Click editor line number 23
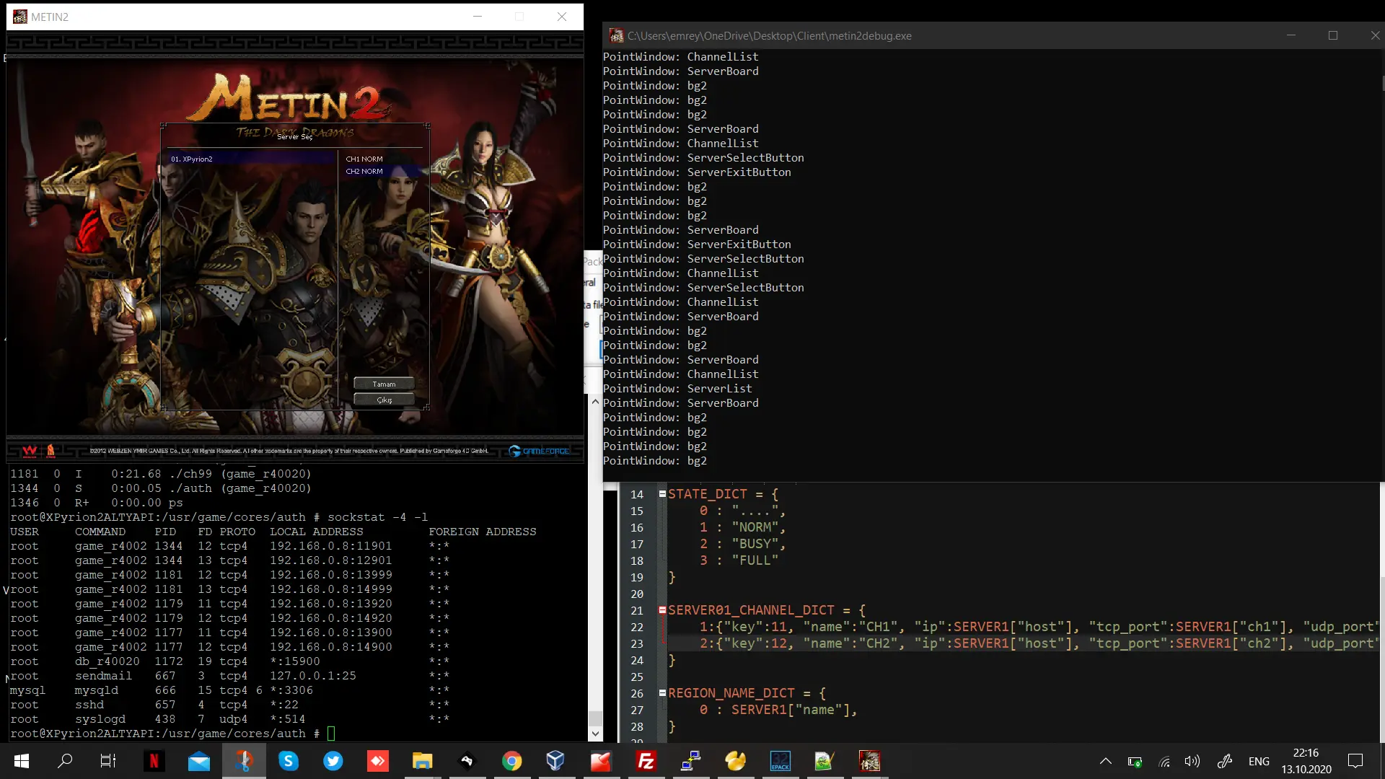1385x779 pixels. click(x=637, y=644)
